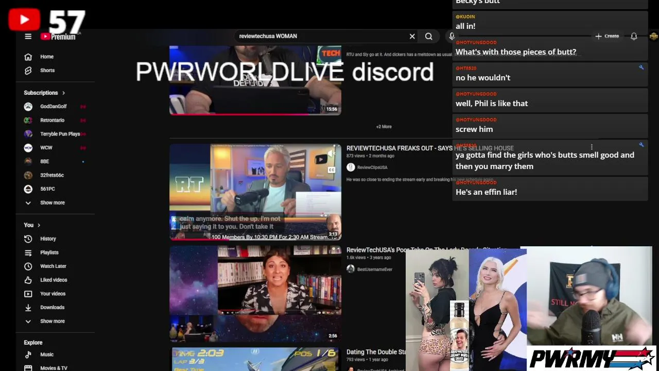
Task: Expand the You section arrow
Action: point(39,225)
